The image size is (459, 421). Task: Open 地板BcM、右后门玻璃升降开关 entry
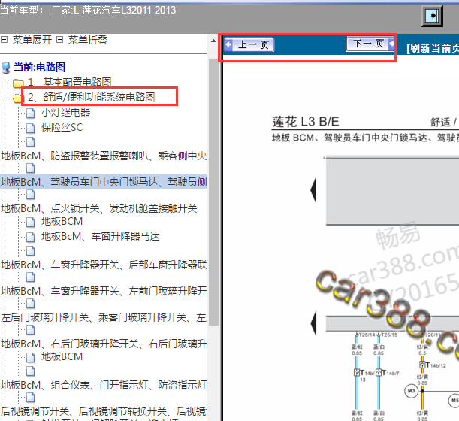pyautogui.click(x=104, y=344)
